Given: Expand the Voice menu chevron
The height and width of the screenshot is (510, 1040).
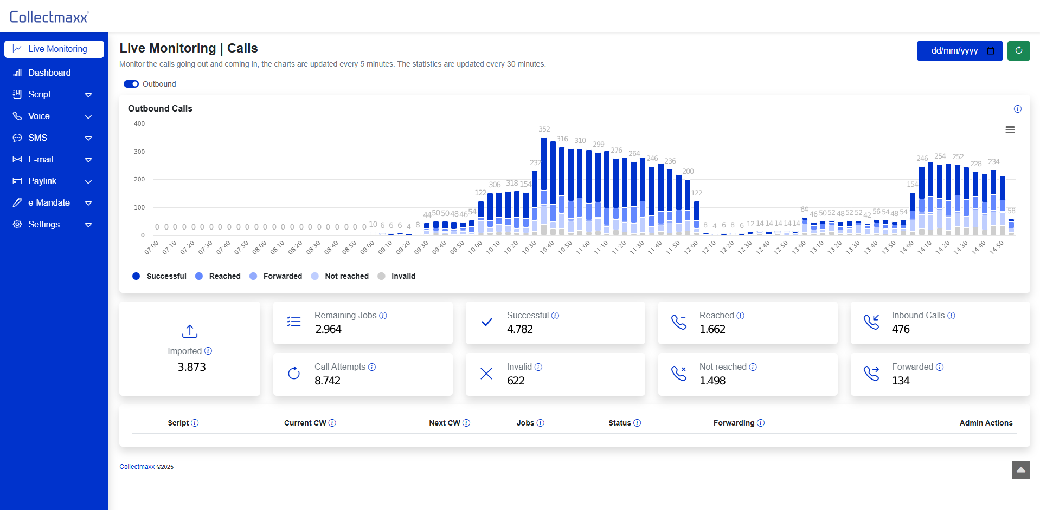Looking at the screenshot, I should (x=88, y=116).
